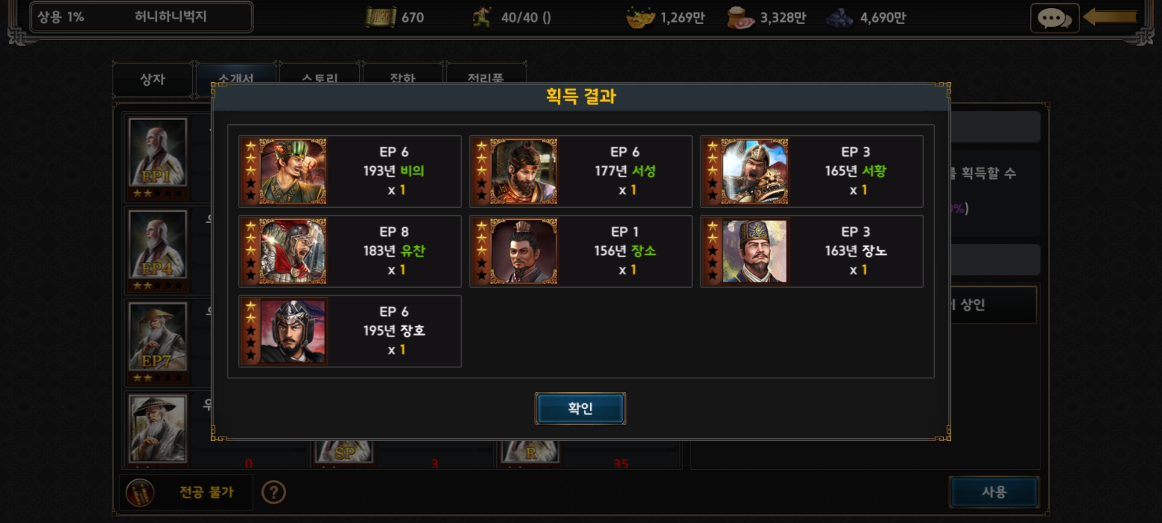Image resolution: width=1162 pixels, height=523 pixels.
Task: Select the 156년 장소 hero portrait
Action: click(x=524, y=251)
